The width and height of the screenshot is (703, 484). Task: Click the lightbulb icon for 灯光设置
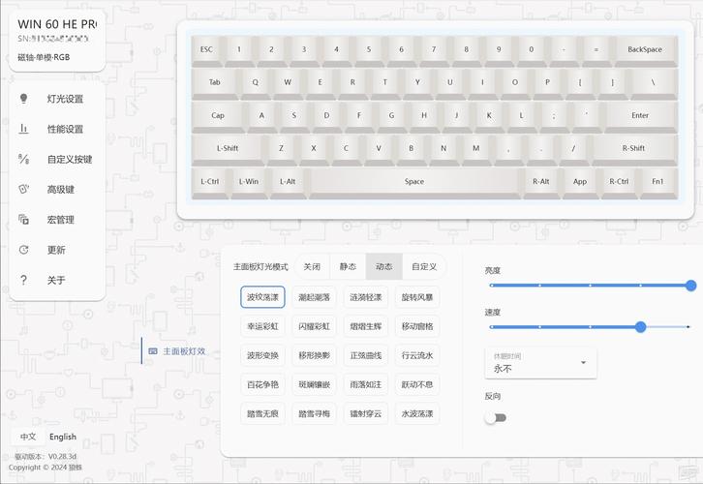24,99
